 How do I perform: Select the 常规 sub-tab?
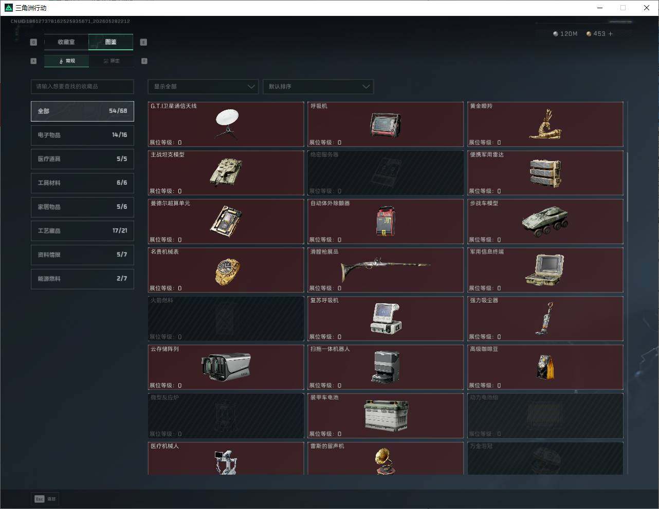click(67, 61)
